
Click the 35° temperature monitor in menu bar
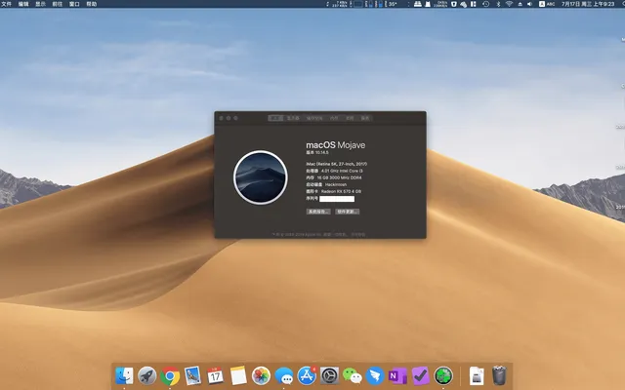pyautogui.click(x=393, y=4)
